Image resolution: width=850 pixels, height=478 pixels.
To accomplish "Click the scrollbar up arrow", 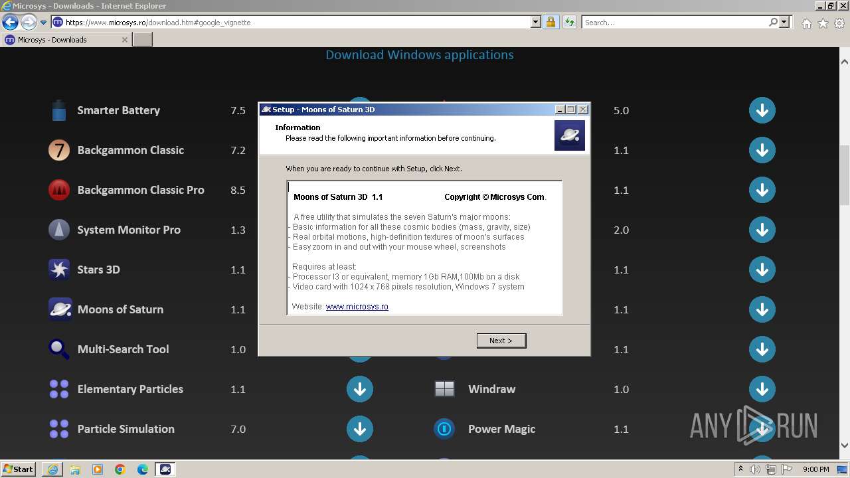I will coord(845,62).
